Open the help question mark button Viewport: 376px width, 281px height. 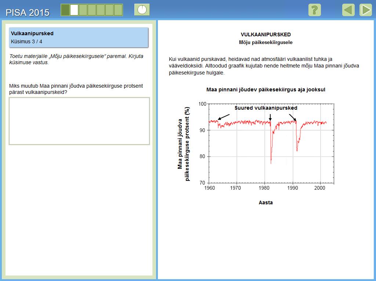tap(314, 10)
